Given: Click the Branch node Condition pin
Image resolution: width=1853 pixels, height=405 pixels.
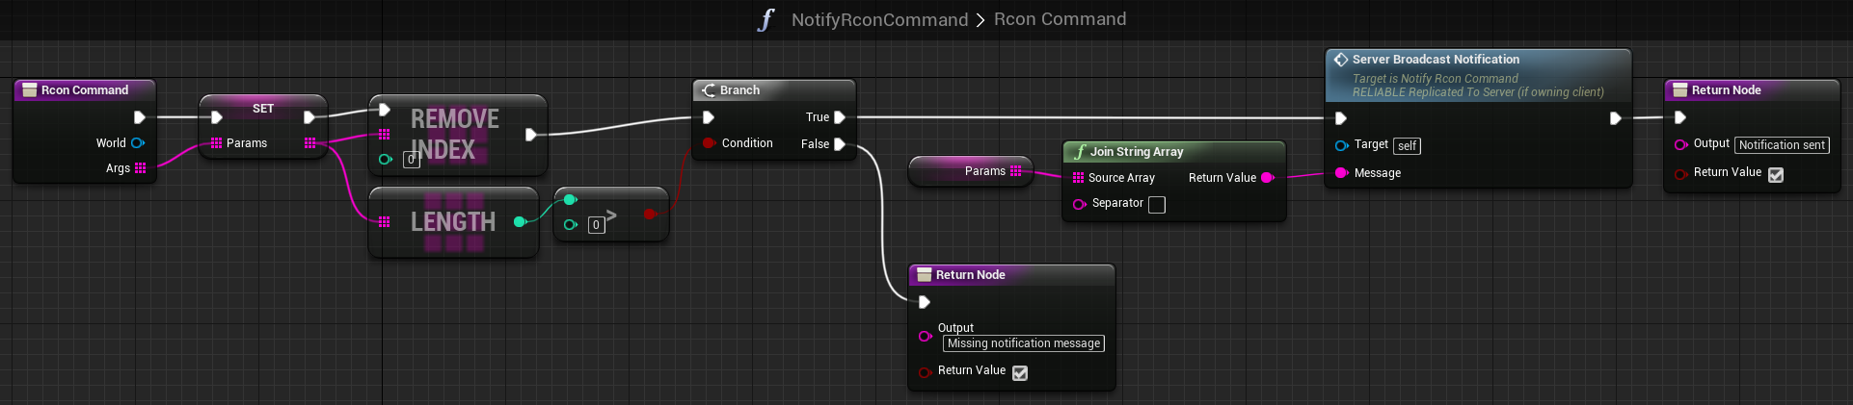Looking at the screenshot, I should [709, 143].
